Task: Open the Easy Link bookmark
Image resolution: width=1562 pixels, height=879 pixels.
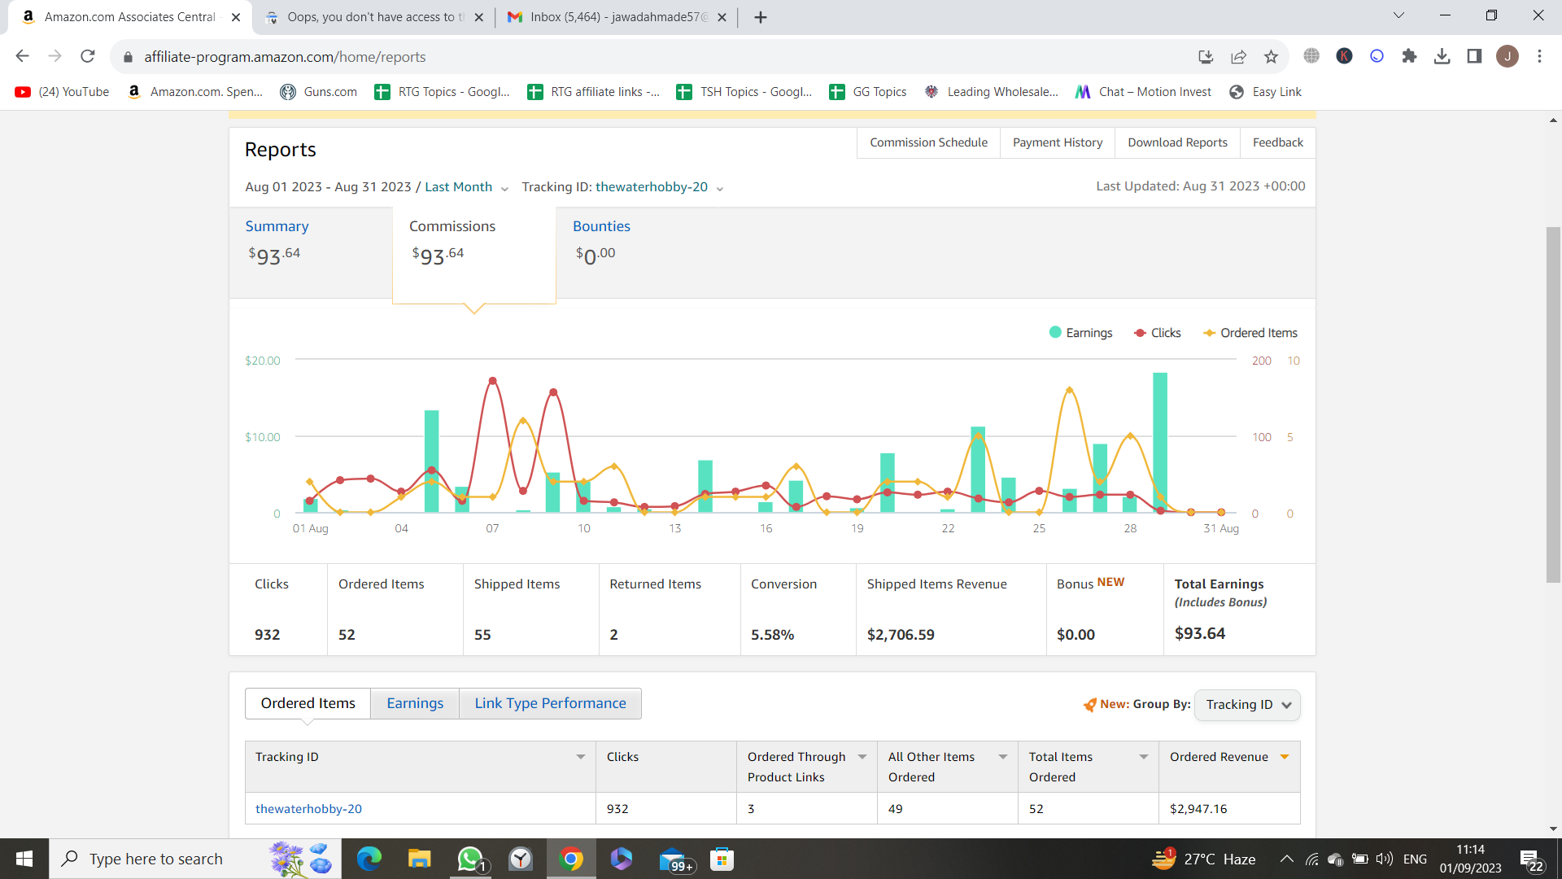Action: [x=1265, y=92]
